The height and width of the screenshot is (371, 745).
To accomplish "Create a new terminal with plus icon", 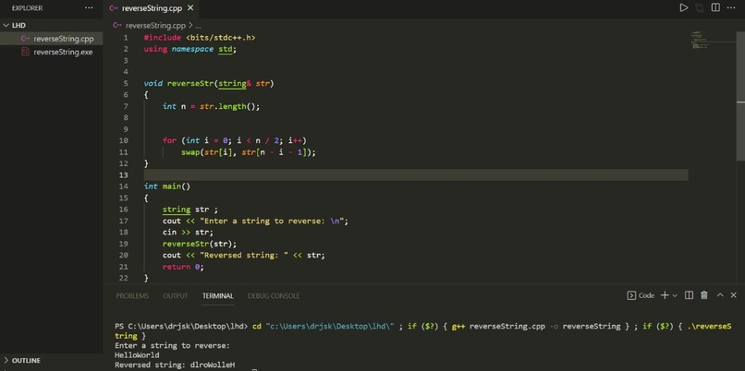I will click(x=665, y=295).
